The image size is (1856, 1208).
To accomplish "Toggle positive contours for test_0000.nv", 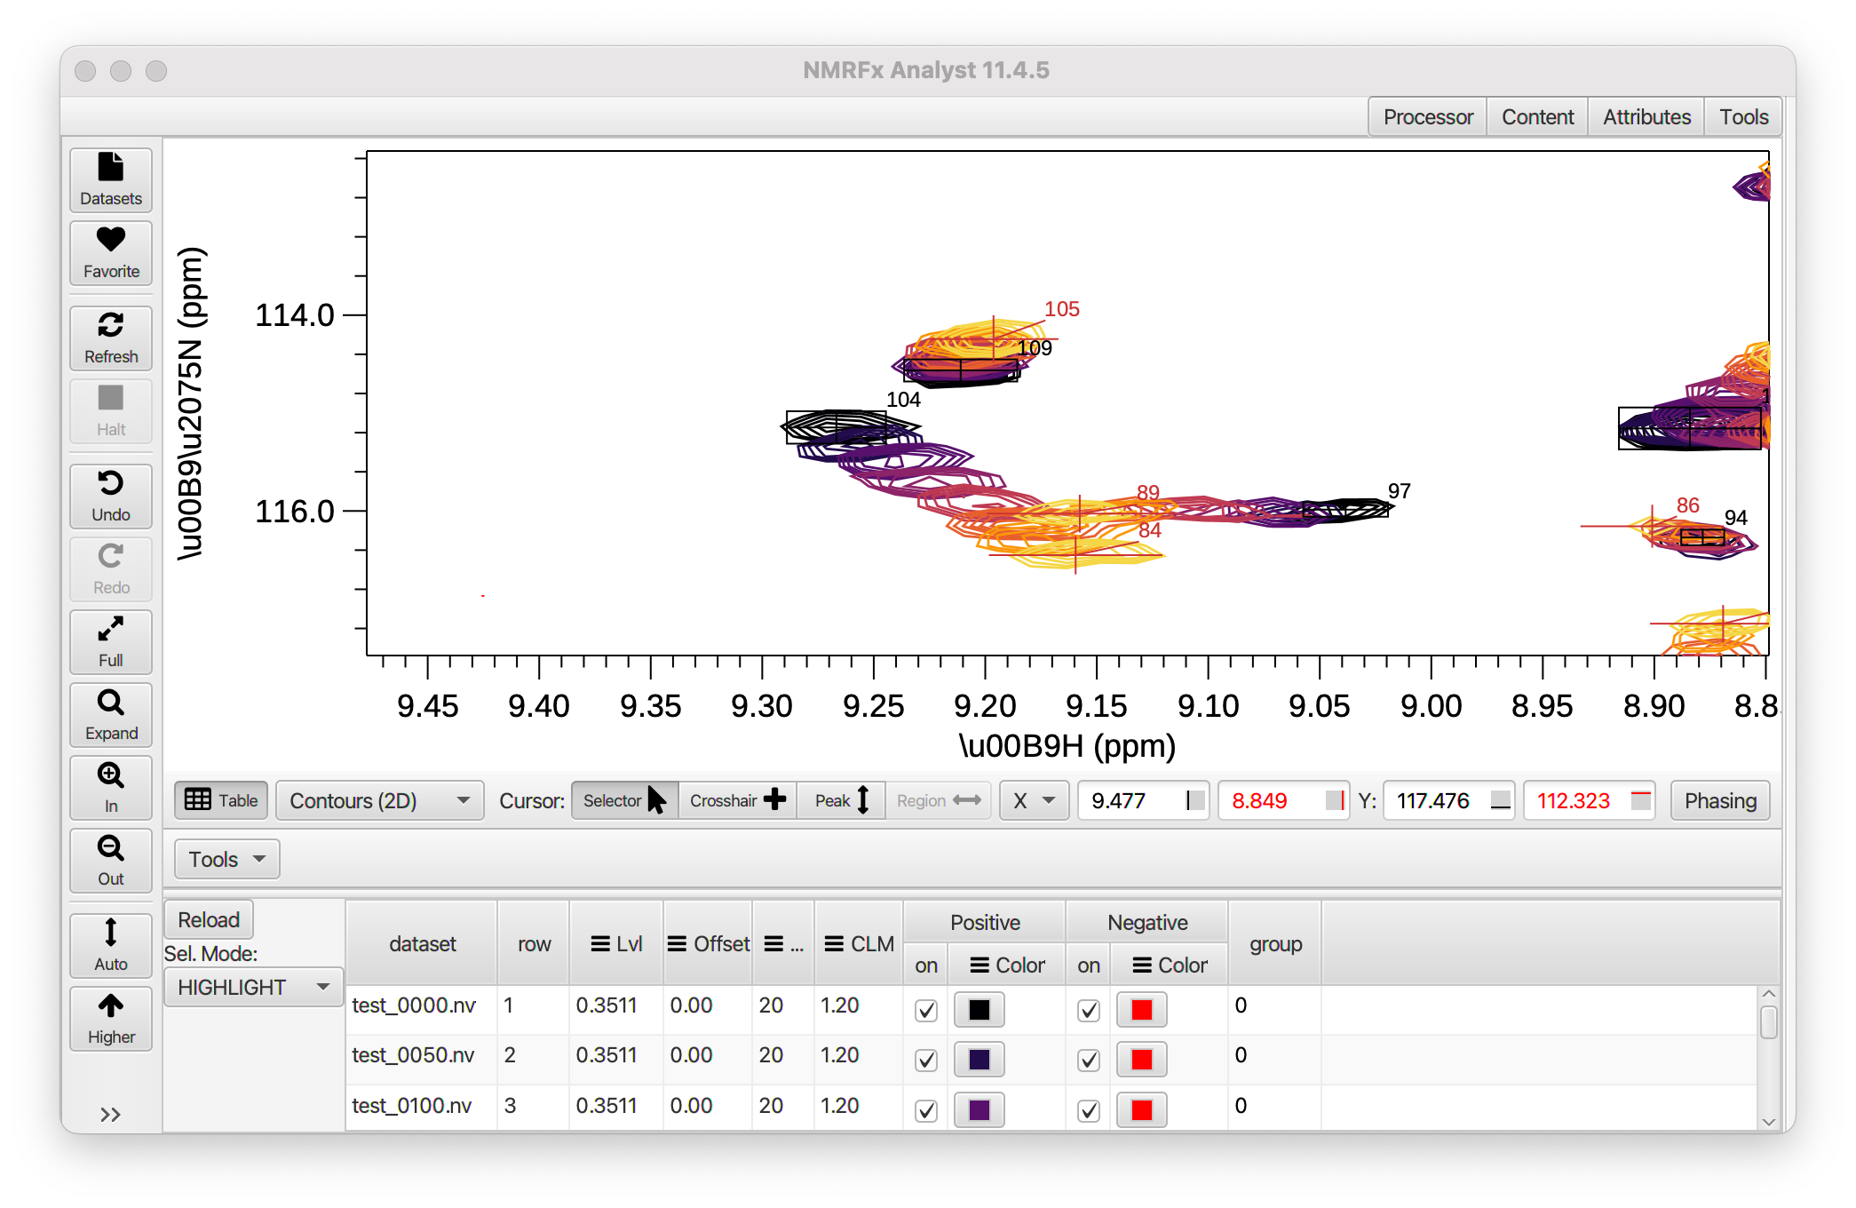I will (926, 1010).
